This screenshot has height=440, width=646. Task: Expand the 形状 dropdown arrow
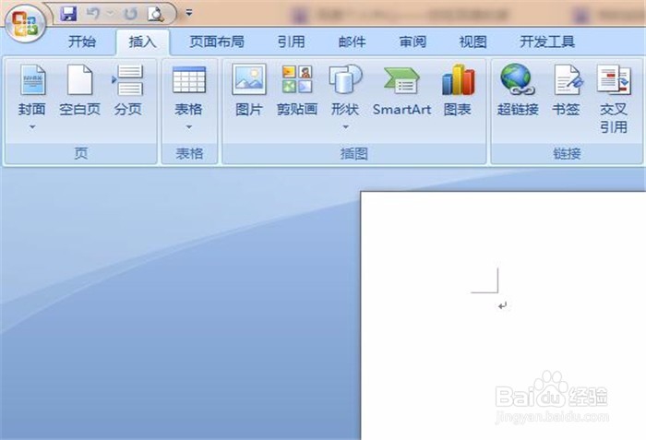[345, 127]
